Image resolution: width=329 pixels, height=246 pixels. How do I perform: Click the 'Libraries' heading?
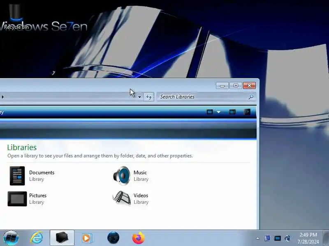coord(22,147)
